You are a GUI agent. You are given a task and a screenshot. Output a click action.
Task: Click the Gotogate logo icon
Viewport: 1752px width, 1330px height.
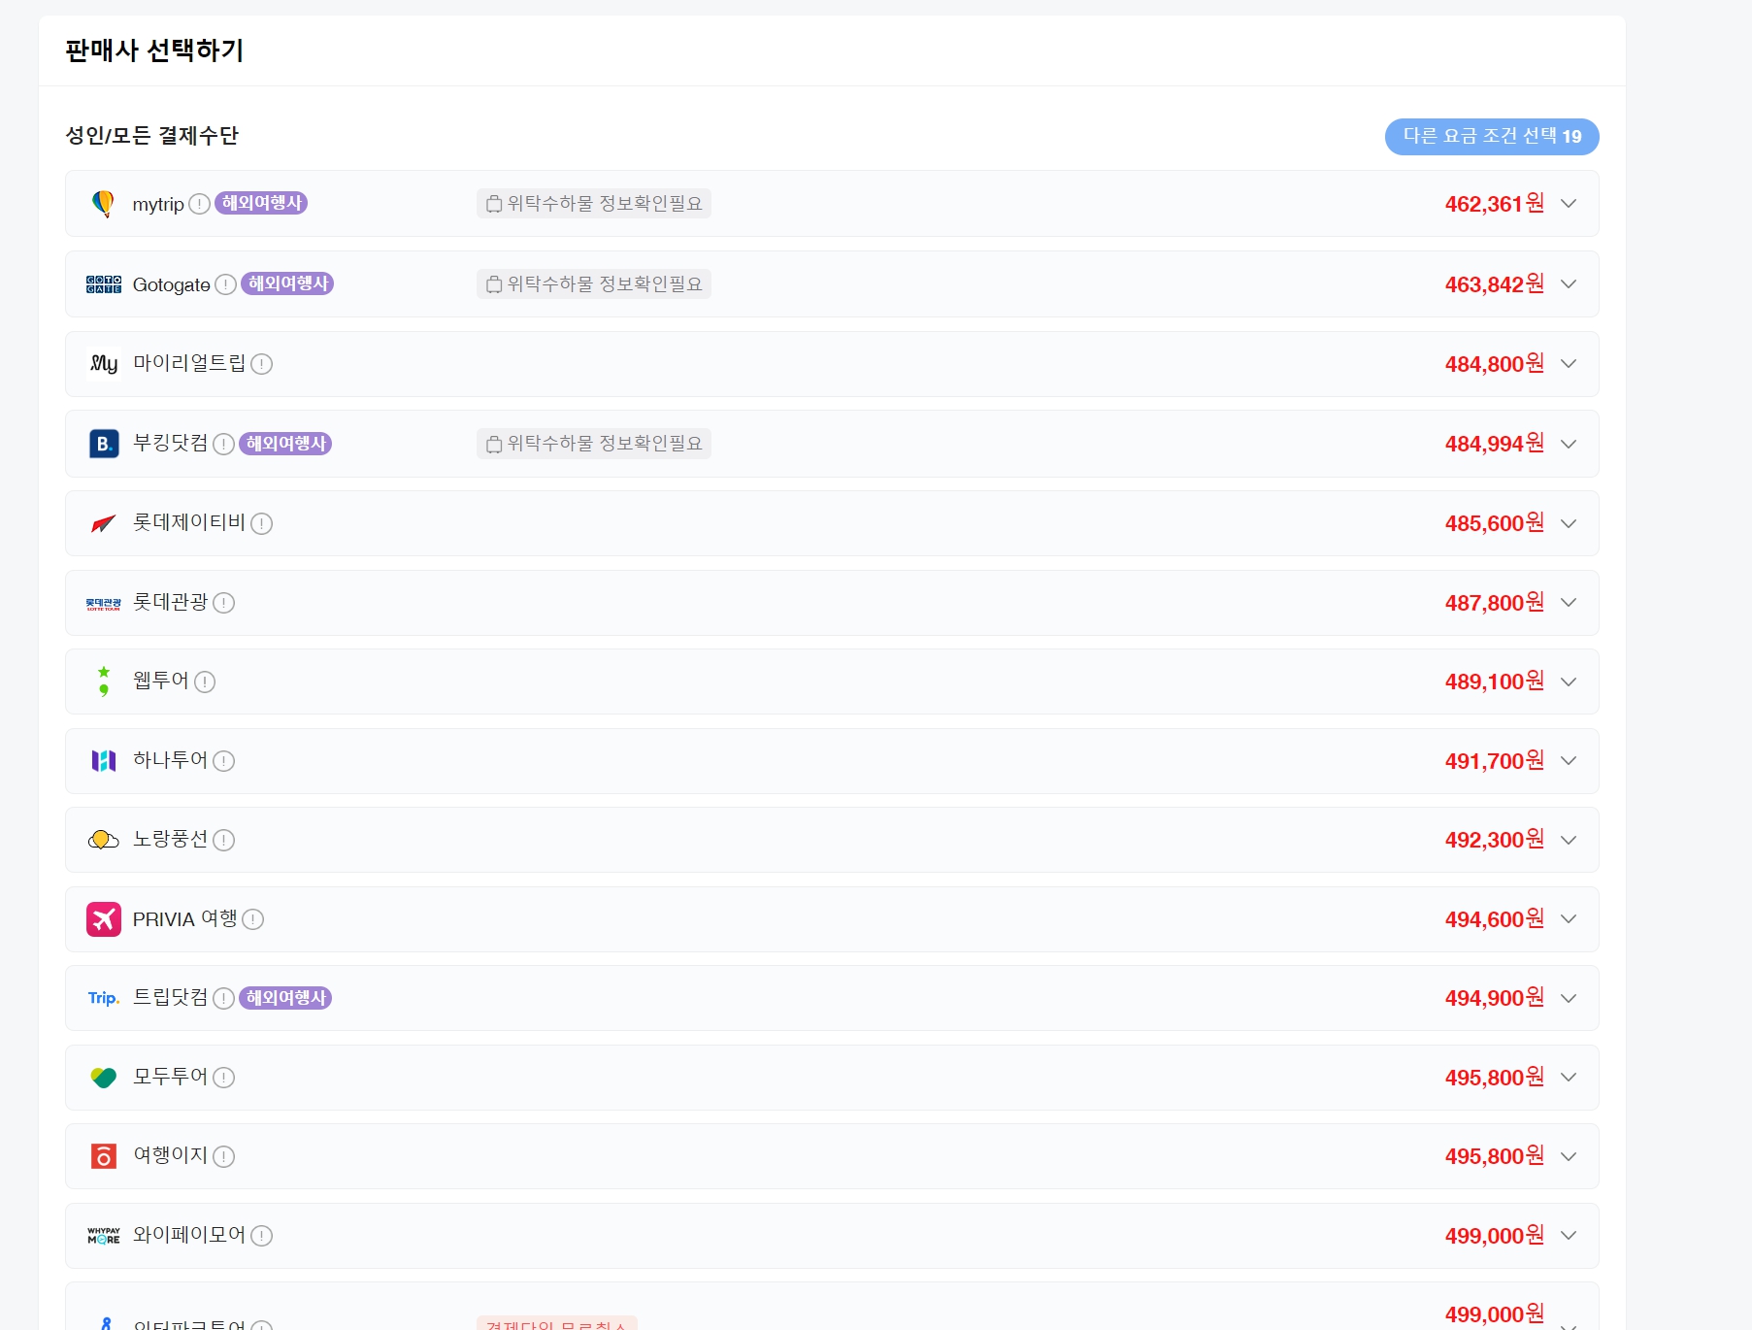click(x=104, y=284)
